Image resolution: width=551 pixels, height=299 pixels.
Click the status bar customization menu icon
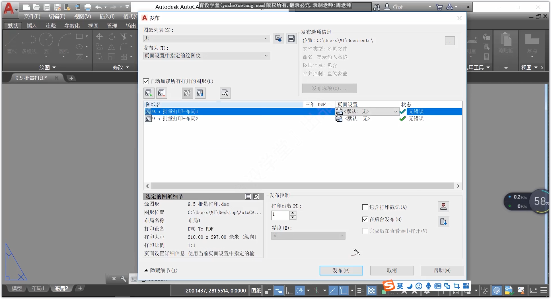pos(544,290)
